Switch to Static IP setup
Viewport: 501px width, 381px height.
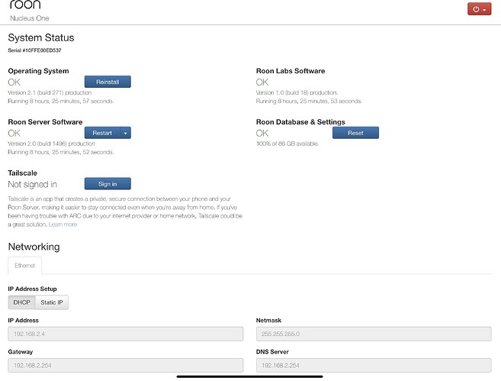point(52,302)
